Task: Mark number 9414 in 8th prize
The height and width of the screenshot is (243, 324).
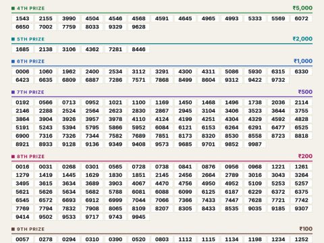Action: click(x=22, y=217)
